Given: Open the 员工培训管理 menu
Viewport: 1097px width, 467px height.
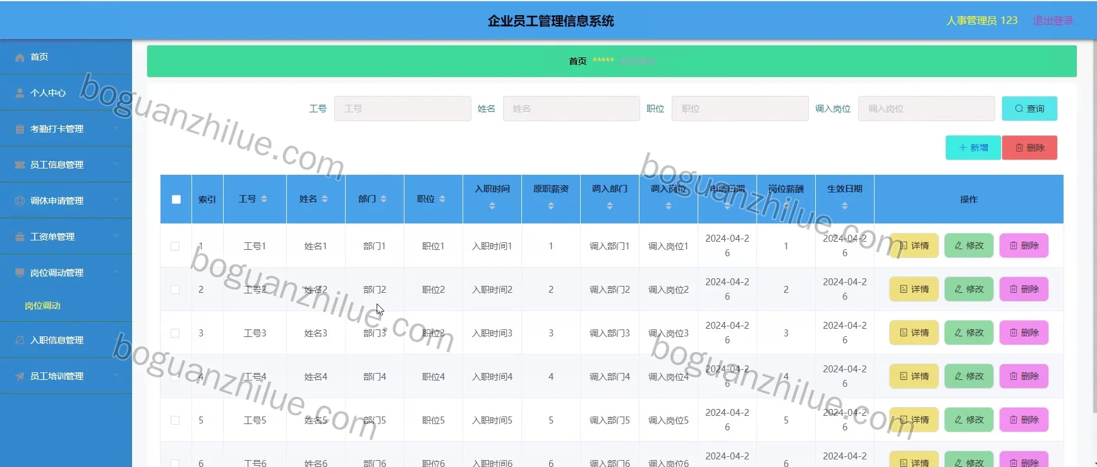Looking at the screenshot, I should [66, 376].
